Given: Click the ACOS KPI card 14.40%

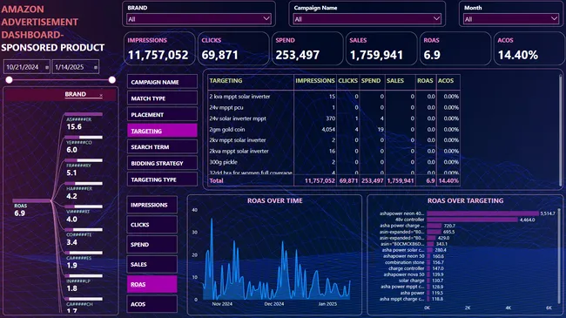Looking at the screenshot, I should tap(529, 49).
